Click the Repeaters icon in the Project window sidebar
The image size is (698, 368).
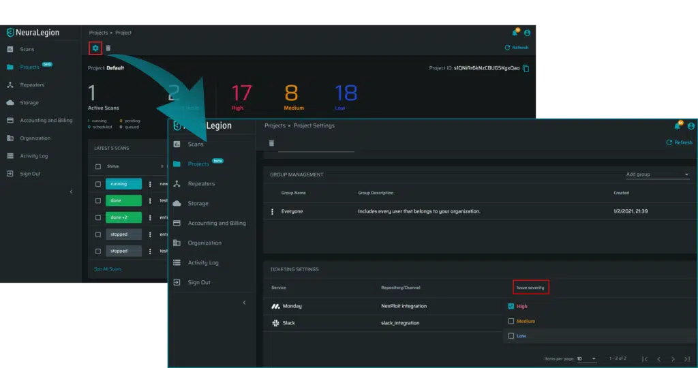point(10,85)
